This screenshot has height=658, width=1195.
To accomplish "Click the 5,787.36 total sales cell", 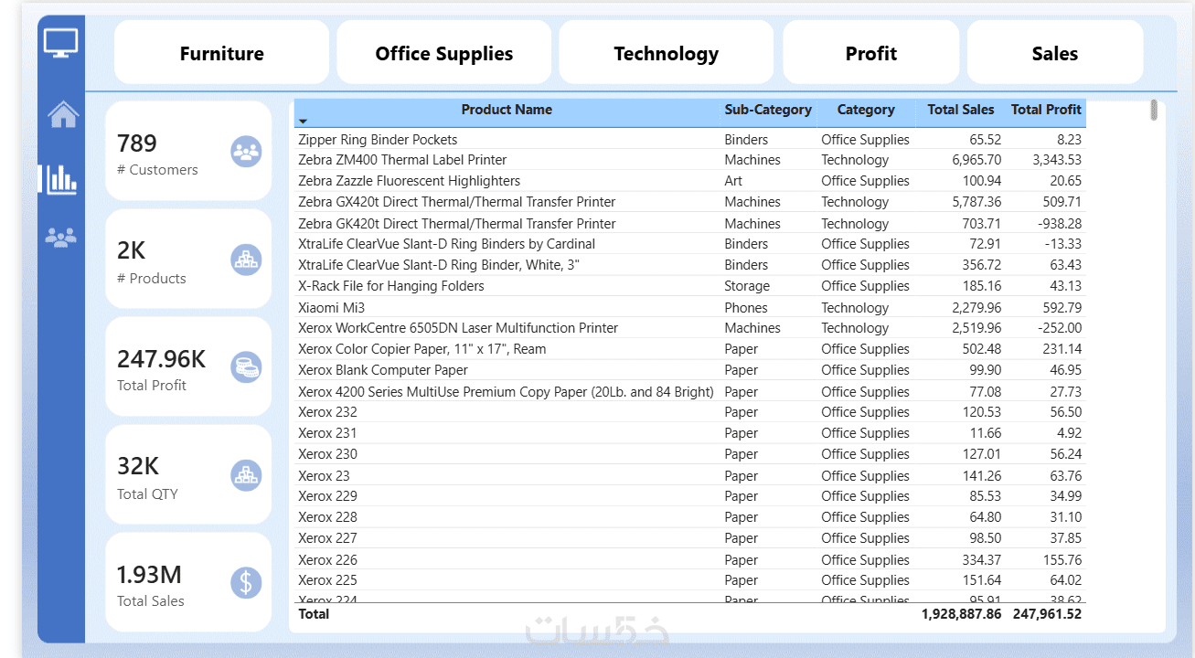I will [976, 202].
